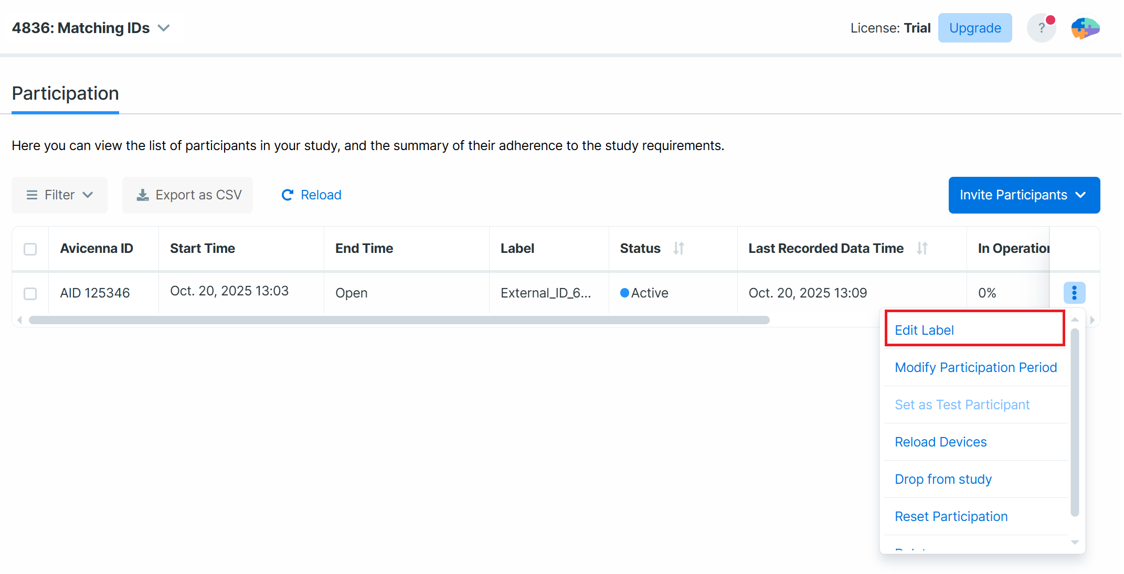Expand the Filter dropdown
Screen dimensions: 1124x574
[x=59, y=195]
